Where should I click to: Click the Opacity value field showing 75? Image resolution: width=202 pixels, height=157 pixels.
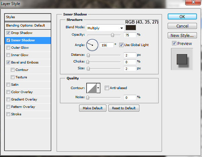(x=130, y=35)
